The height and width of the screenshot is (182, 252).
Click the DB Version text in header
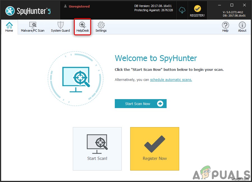tap(153, 6)
